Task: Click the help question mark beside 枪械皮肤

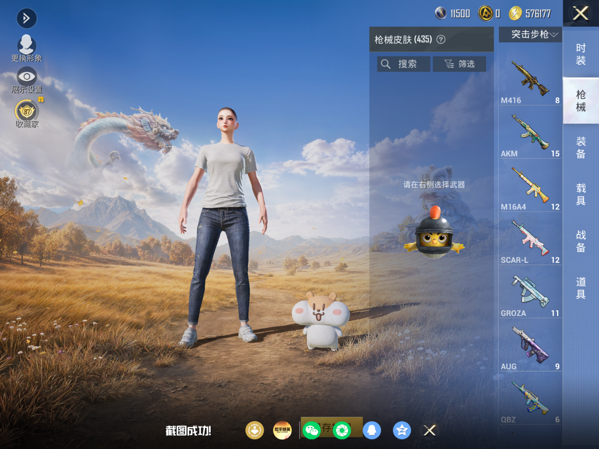Action: coord(441,40)
